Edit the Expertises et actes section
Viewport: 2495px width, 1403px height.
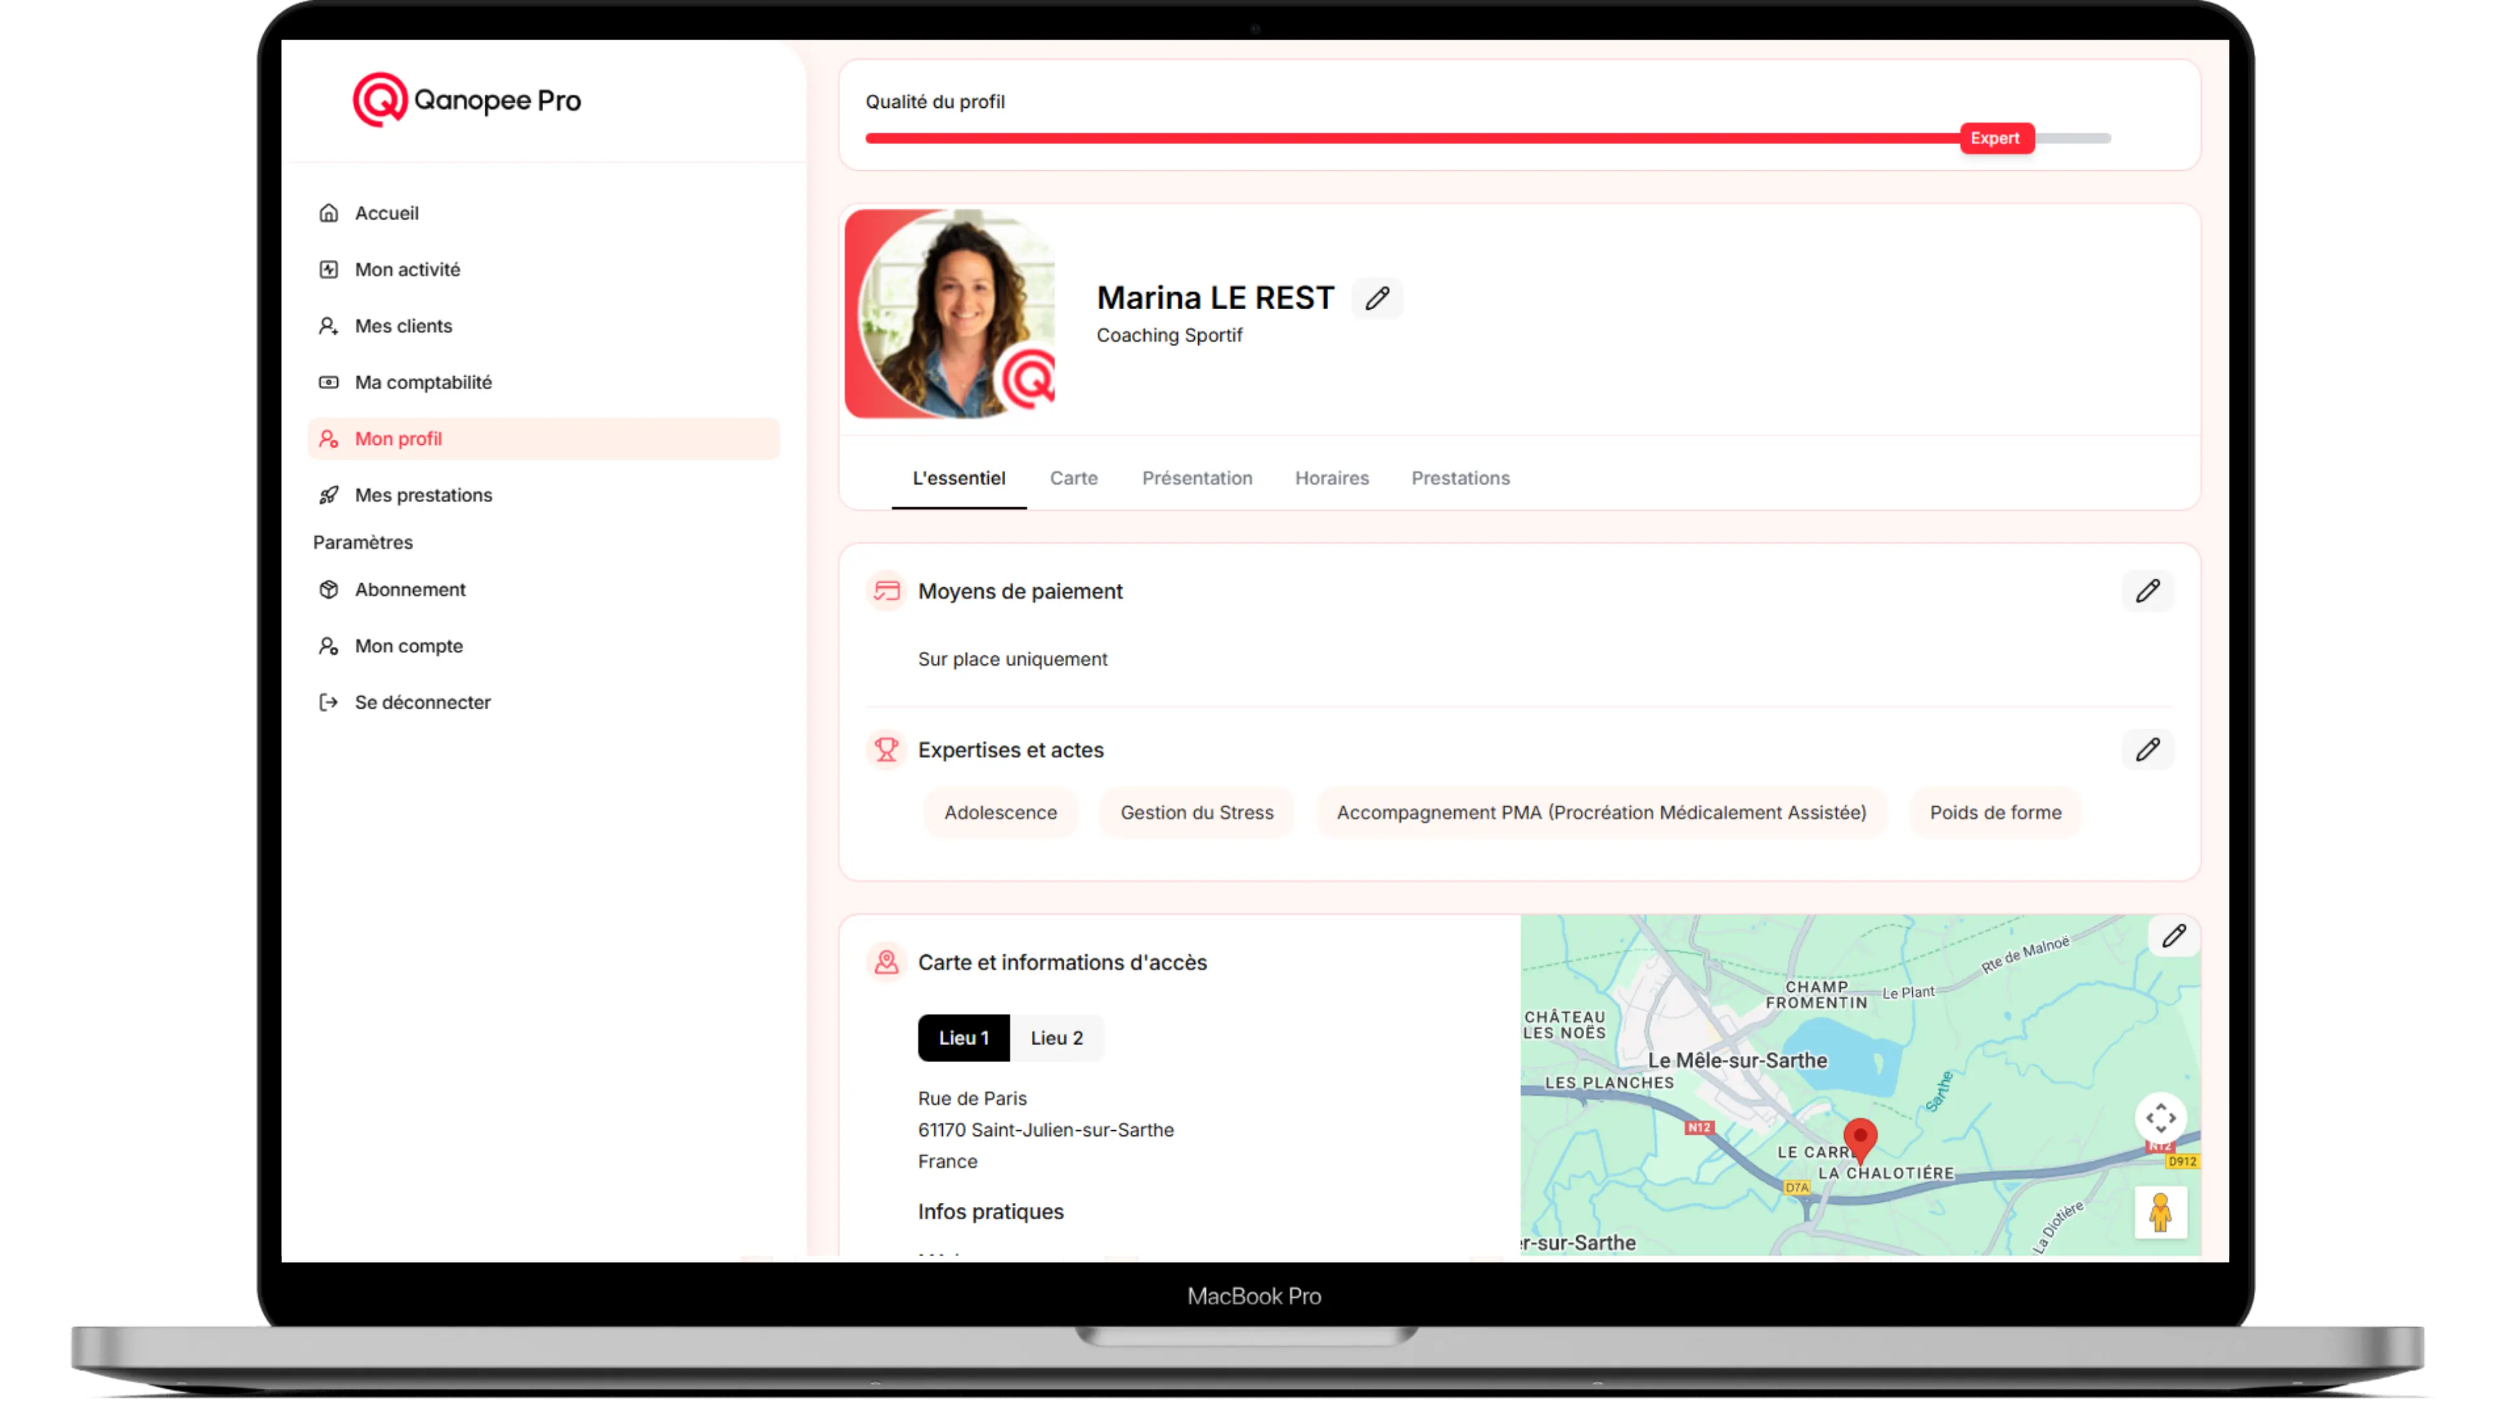pyautogui.click(x=2147, y=750)
